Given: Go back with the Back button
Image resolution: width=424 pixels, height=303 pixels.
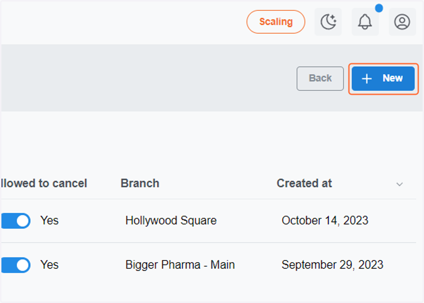Looking at the screenshot, I should (320, 78).
